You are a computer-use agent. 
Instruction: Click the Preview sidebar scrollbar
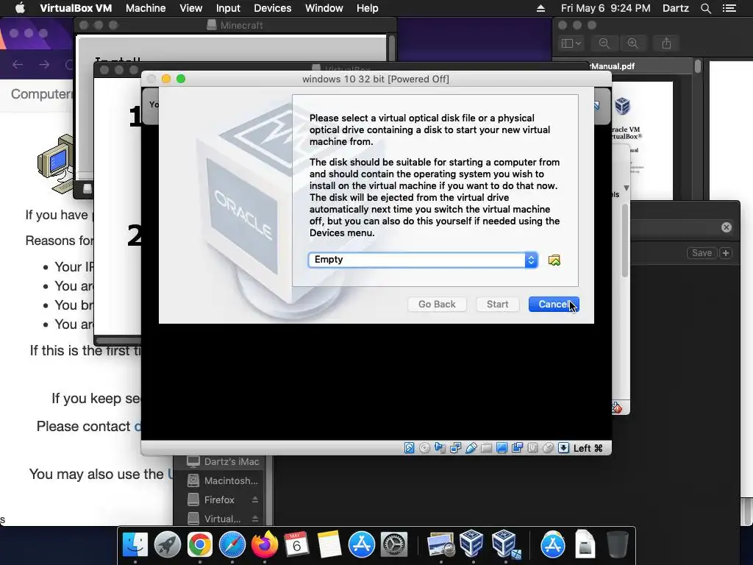[698, 65]
